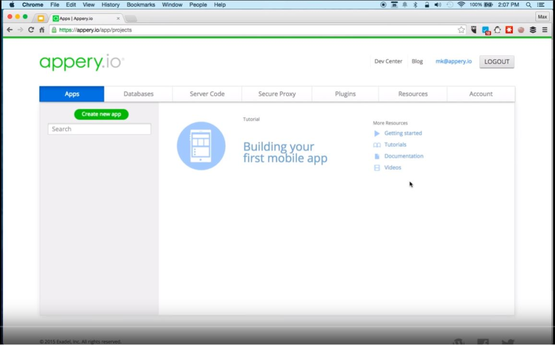Image resolution: width=555 pixels, height=345 pixels.
Task: Toggle the Bluetooth icon in the menu bar
Action: (414, 5)
